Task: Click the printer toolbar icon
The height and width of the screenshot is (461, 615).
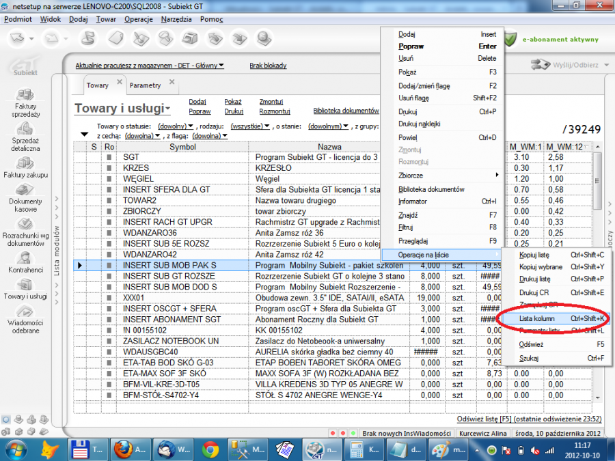Action: pyautogui.click(x=190, y=38)
